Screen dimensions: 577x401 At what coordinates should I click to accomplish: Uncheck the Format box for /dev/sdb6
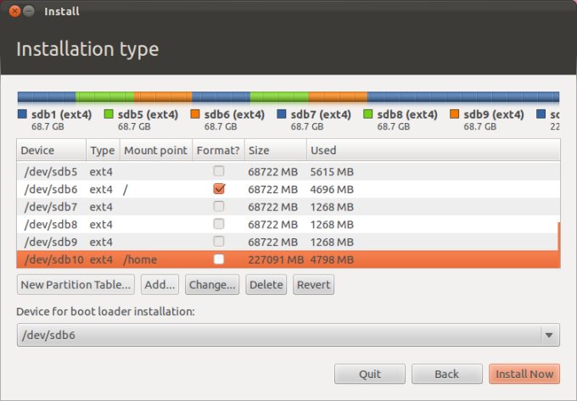pos(219,188)
